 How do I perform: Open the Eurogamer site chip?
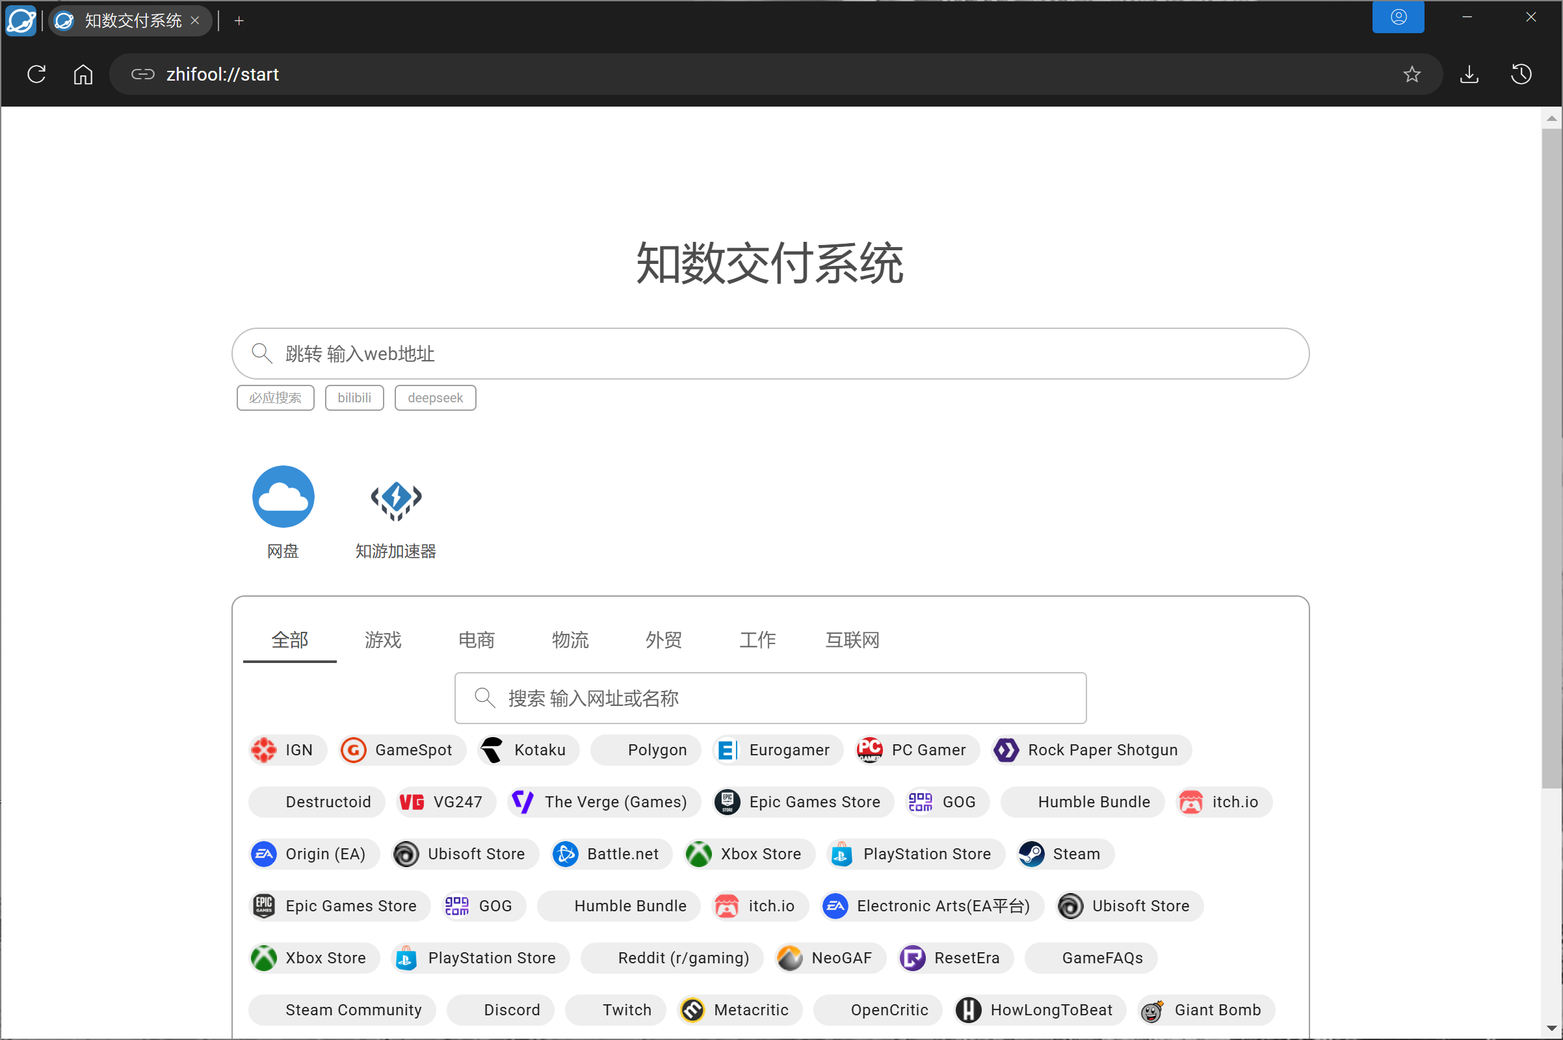pos(778,750)
